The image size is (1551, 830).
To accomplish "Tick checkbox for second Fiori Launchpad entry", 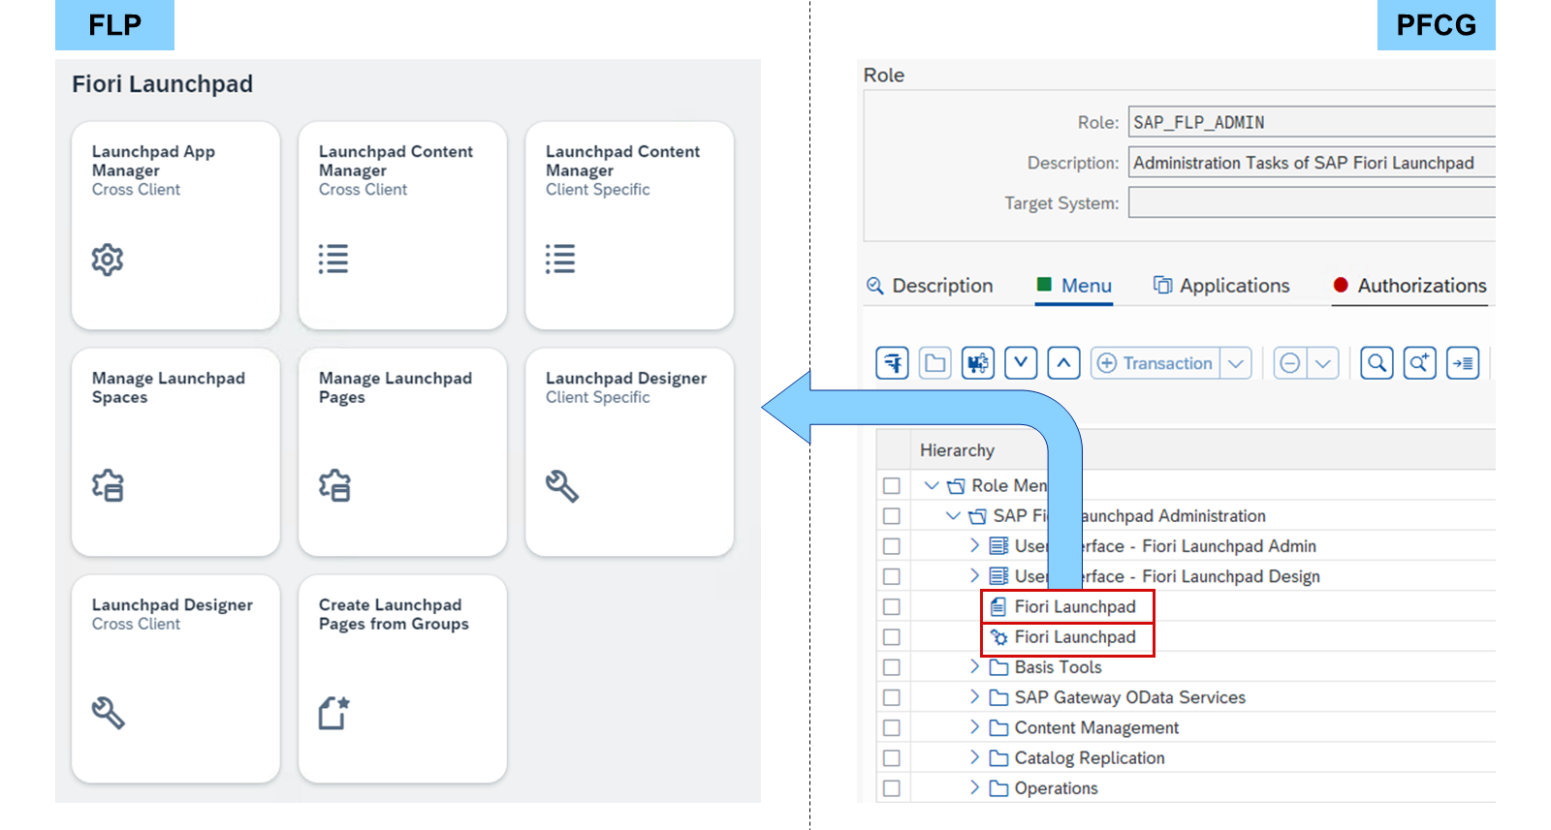I will [x=892, y=637].
